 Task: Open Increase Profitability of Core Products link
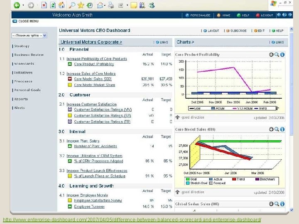[97, 58]
